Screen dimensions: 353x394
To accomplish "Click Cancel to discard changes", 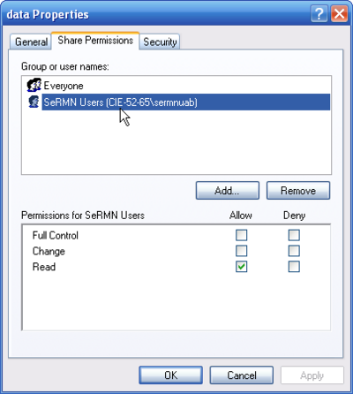I will [x=242, y=375].
